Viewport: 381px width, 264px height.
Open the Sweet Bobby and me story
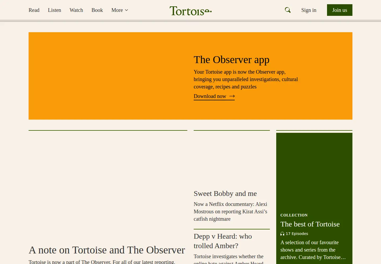225,194
